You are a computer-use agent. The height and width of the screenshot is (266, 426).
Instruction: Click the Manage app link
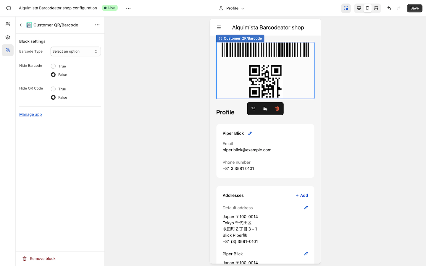tap(30, 114)
